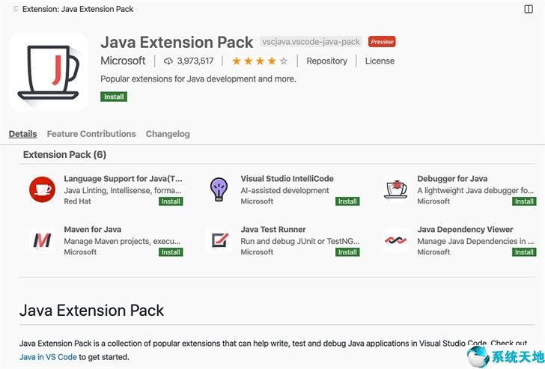This screenshot has width=545, height=369.
Task: Click the Popular extensions for Java description
Action: tap(198, 79)
